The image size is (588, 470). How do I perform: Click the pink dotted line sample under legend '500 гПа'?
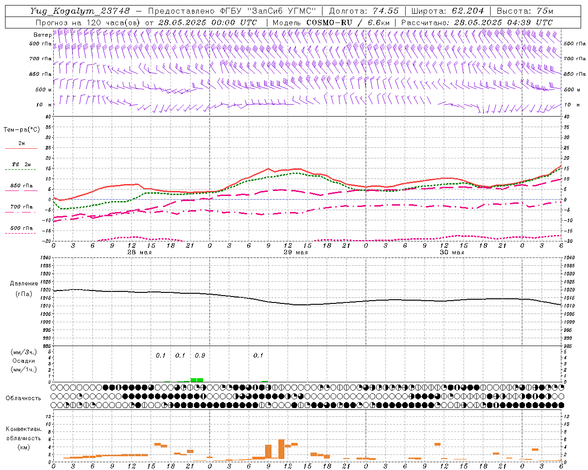(21, 233)
